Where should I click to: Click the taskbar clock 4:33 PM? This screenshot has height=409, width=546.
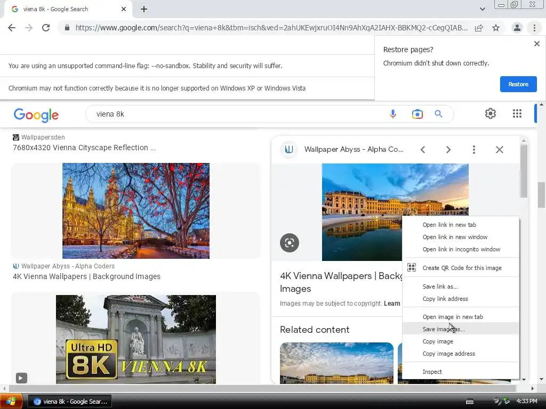pyautogui.click(x=526, y=402)
